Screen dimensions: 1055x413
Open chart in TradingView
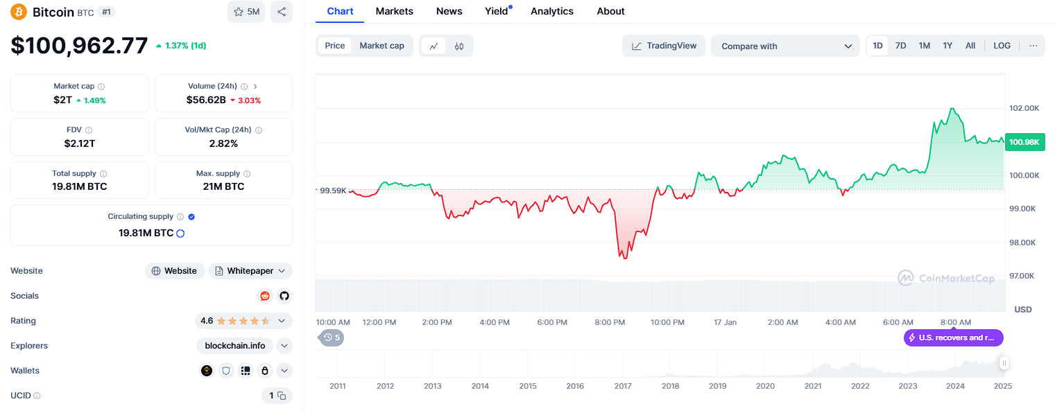coord(664,46)
